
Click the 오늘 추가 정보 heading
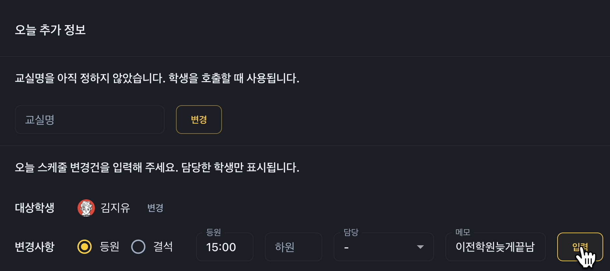[x=50, y=30]
